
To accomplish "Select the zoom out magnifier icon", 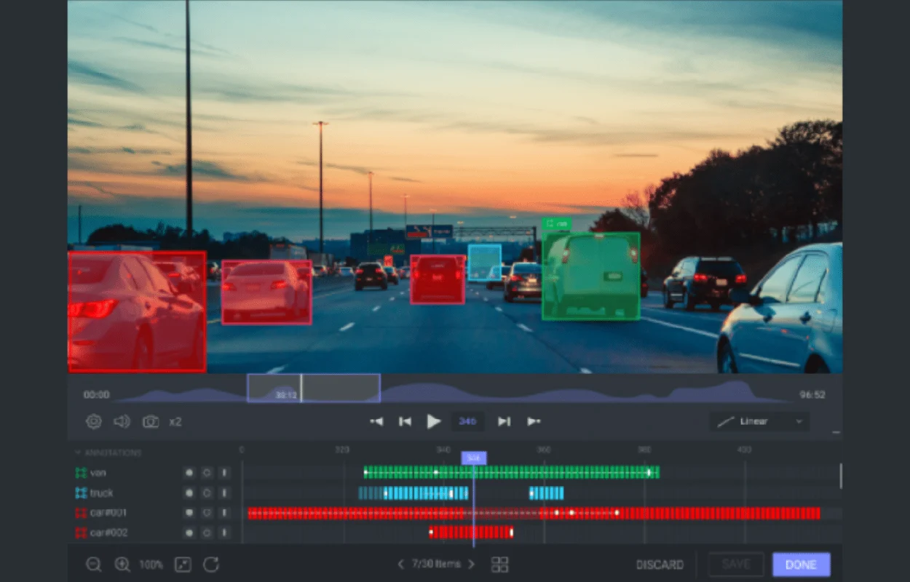I will click(94, 565).
